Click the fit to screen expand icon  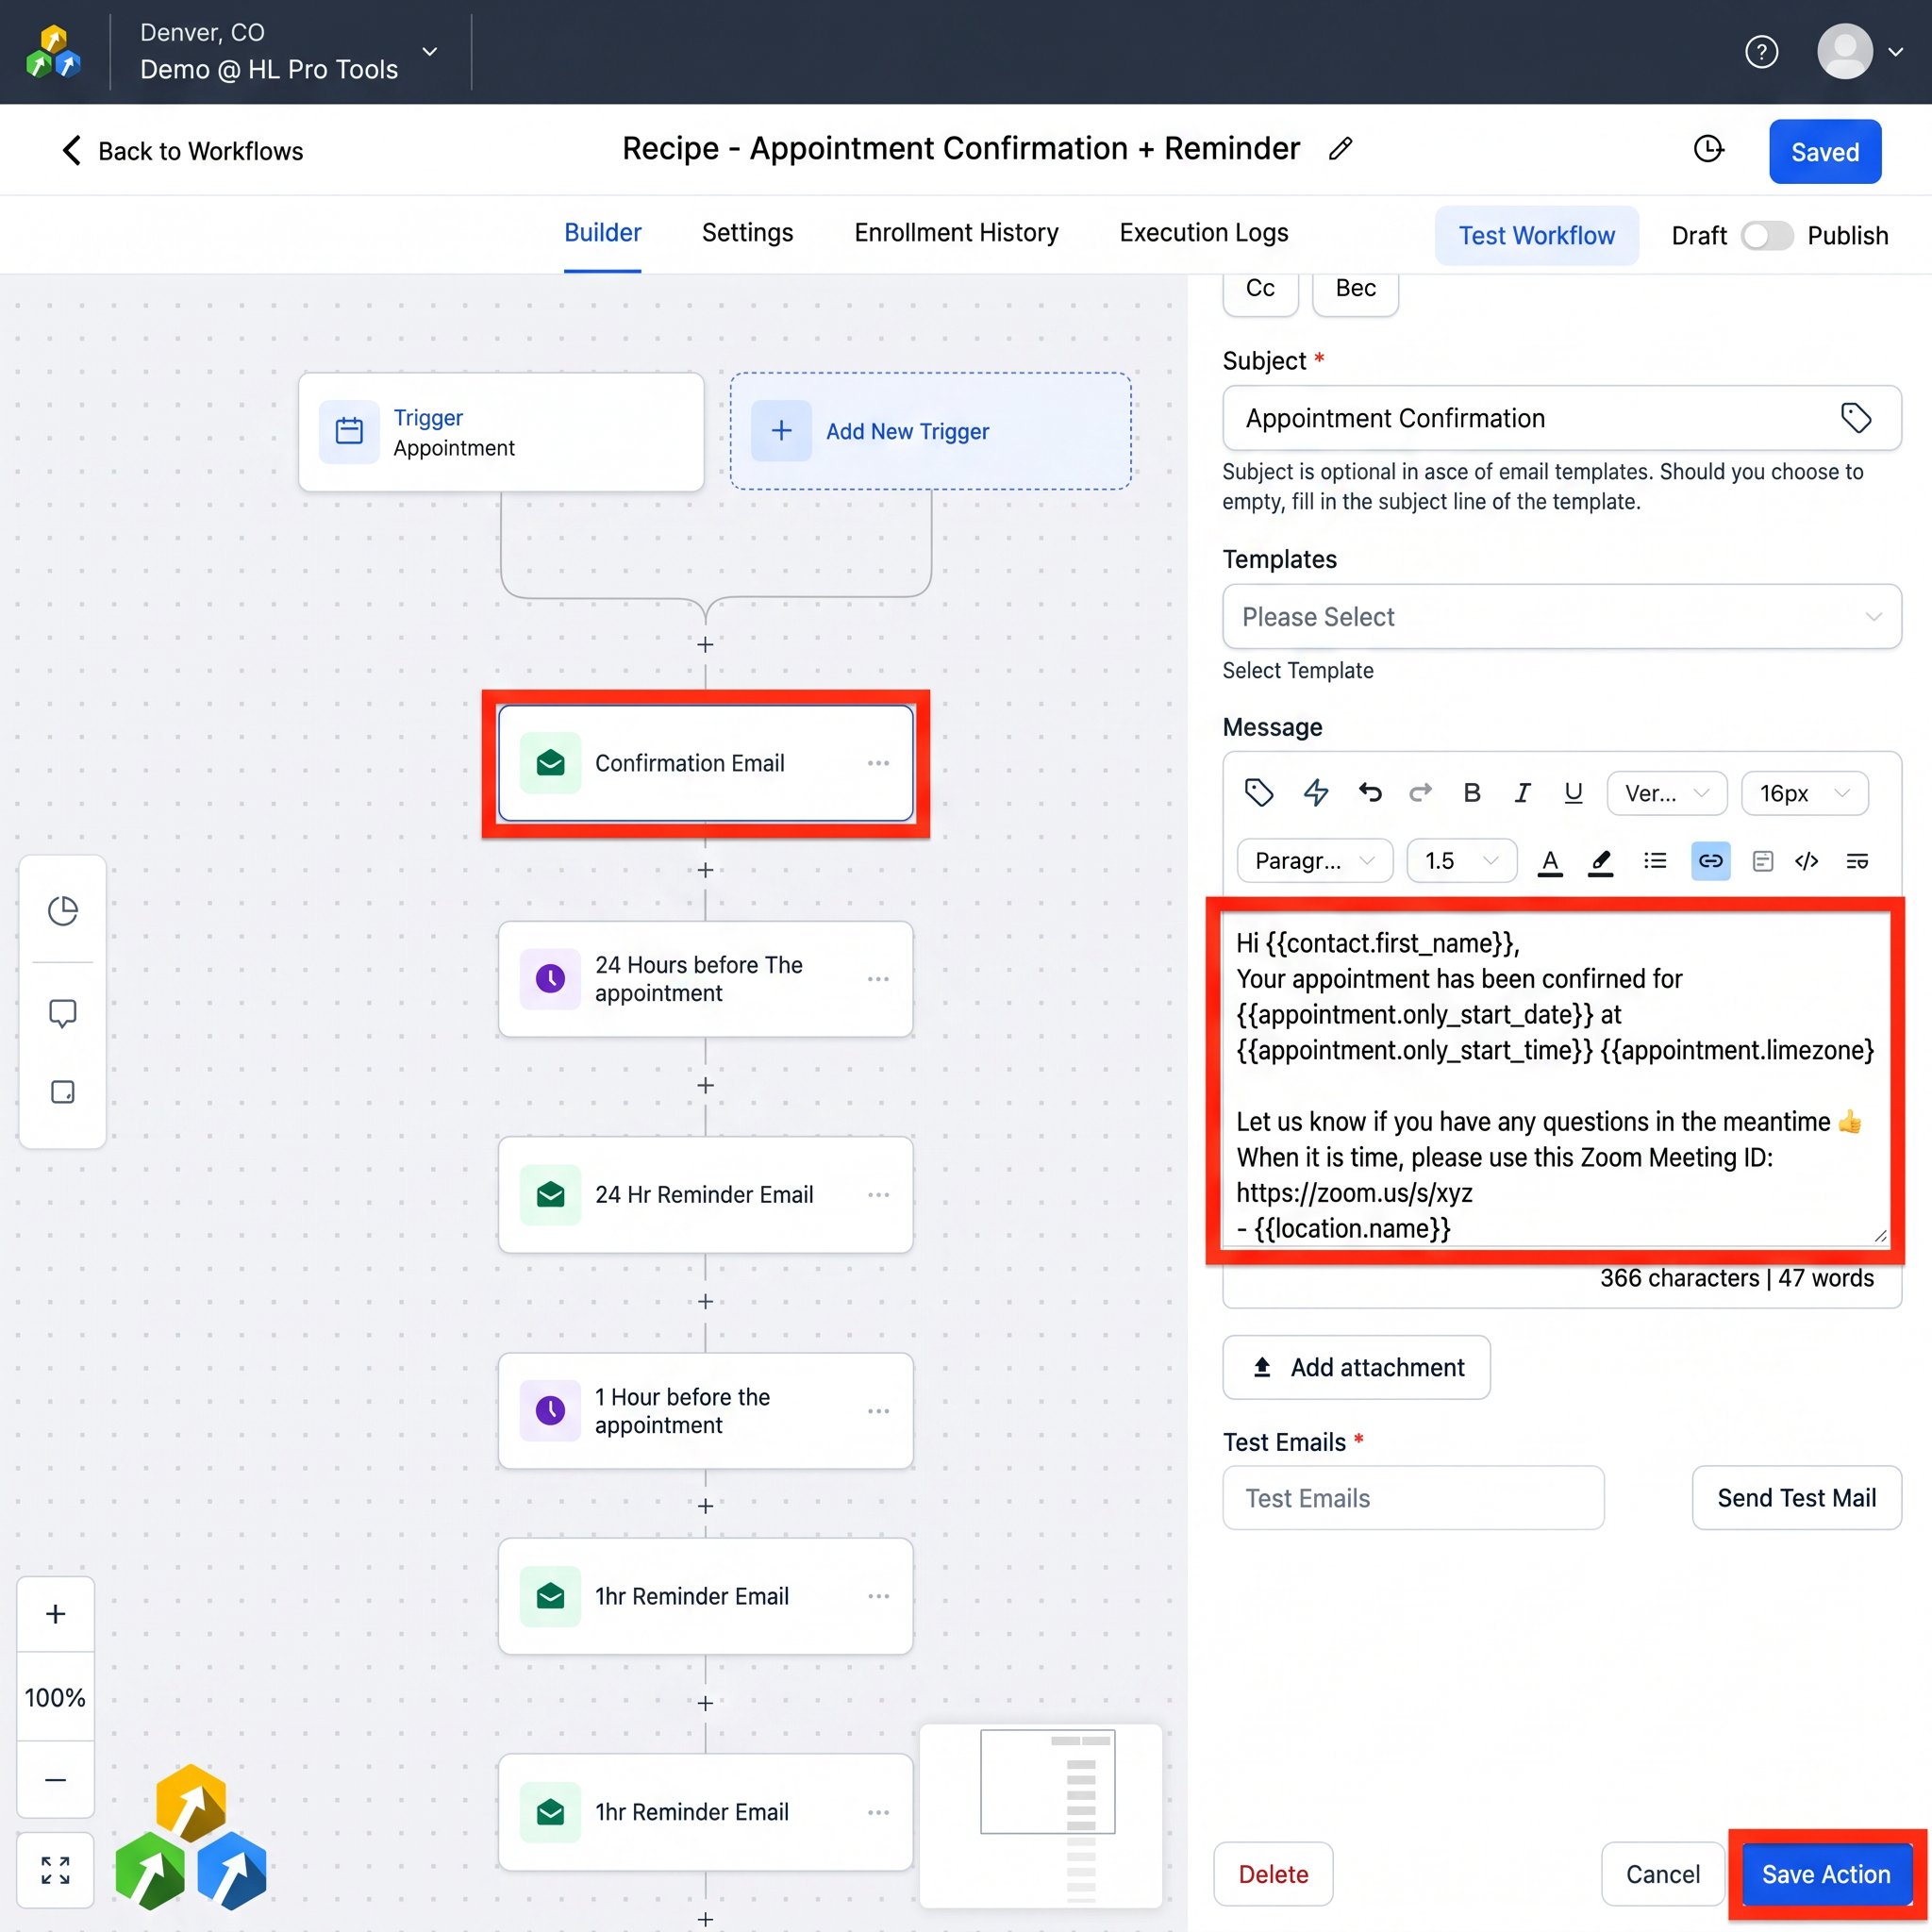click(x=56, y=1870)
